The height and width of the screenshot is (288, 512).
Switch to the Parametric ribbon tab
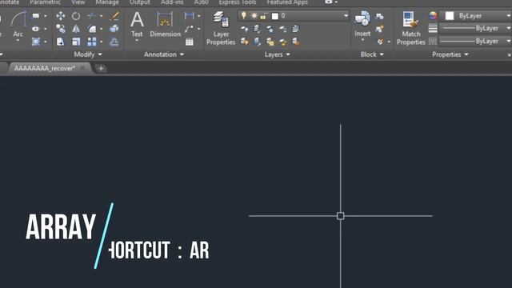[45, 2]
